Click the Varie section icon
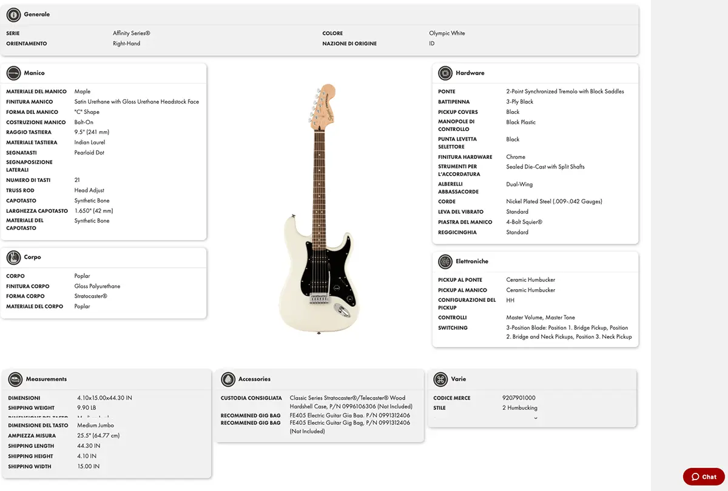 [440, 379]
